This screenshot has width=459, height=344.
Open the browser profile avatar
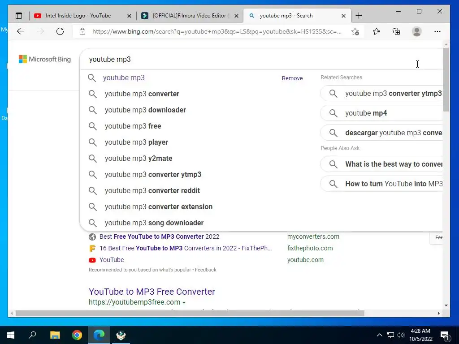click(416, 31)
